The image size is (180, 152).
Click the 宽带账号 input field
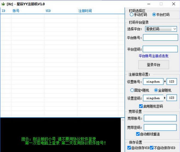point(160,118)
